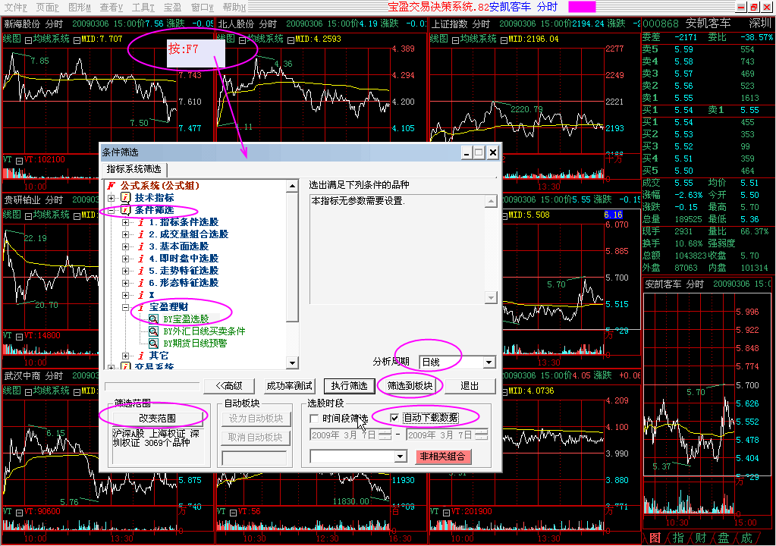Image resolution: width=776 pixels, height=546 pixels.
Task: Toggle 均线系统 box in 贵研铂业 chart
Action: tap(28, 216)
